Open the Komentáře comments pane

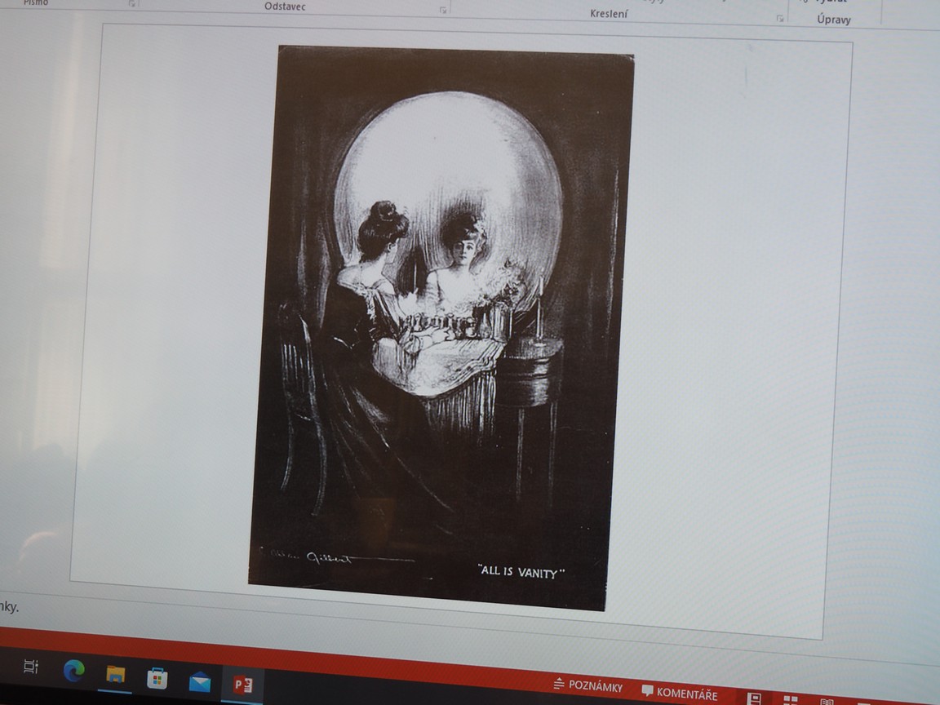(680, 693)
